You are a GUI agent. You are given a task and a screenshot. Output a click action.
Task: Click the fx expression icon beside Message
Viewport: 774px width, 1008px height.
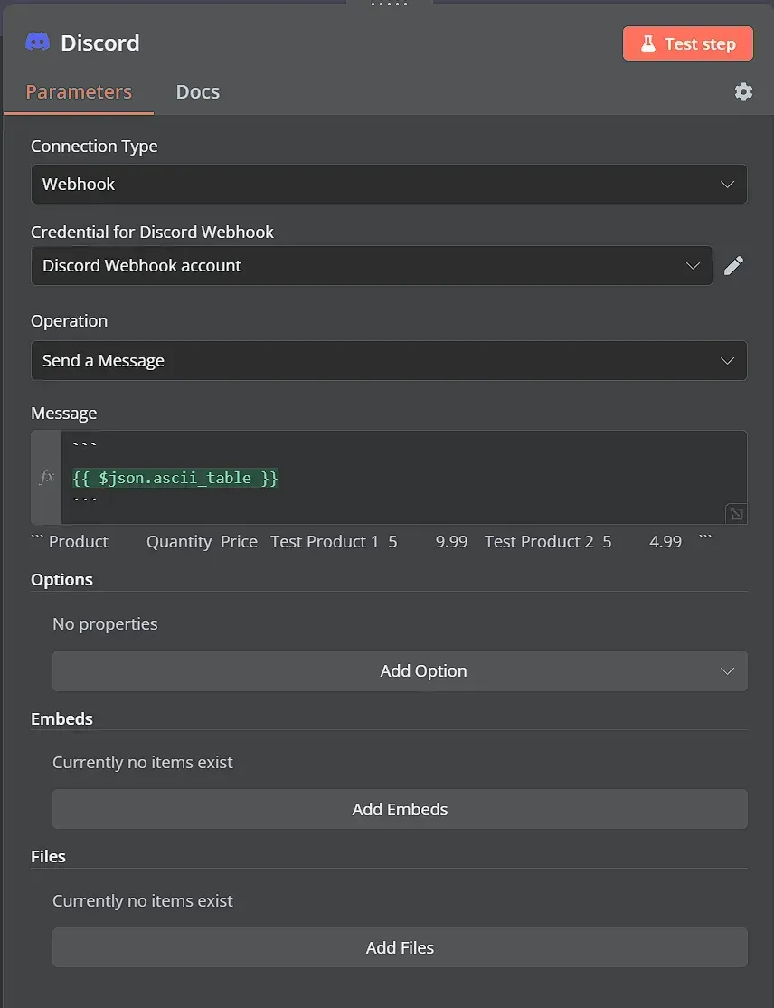coord(47,477)
